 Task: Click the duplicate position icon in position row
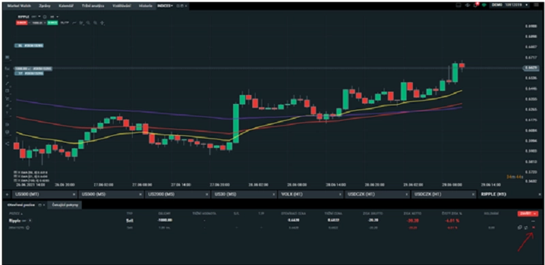[520, 228]
